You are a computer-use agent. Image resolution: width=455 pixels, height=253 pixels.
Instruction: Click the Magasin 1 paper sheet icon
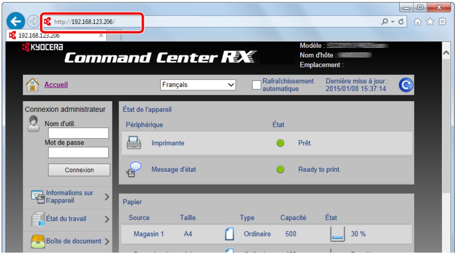229,234
